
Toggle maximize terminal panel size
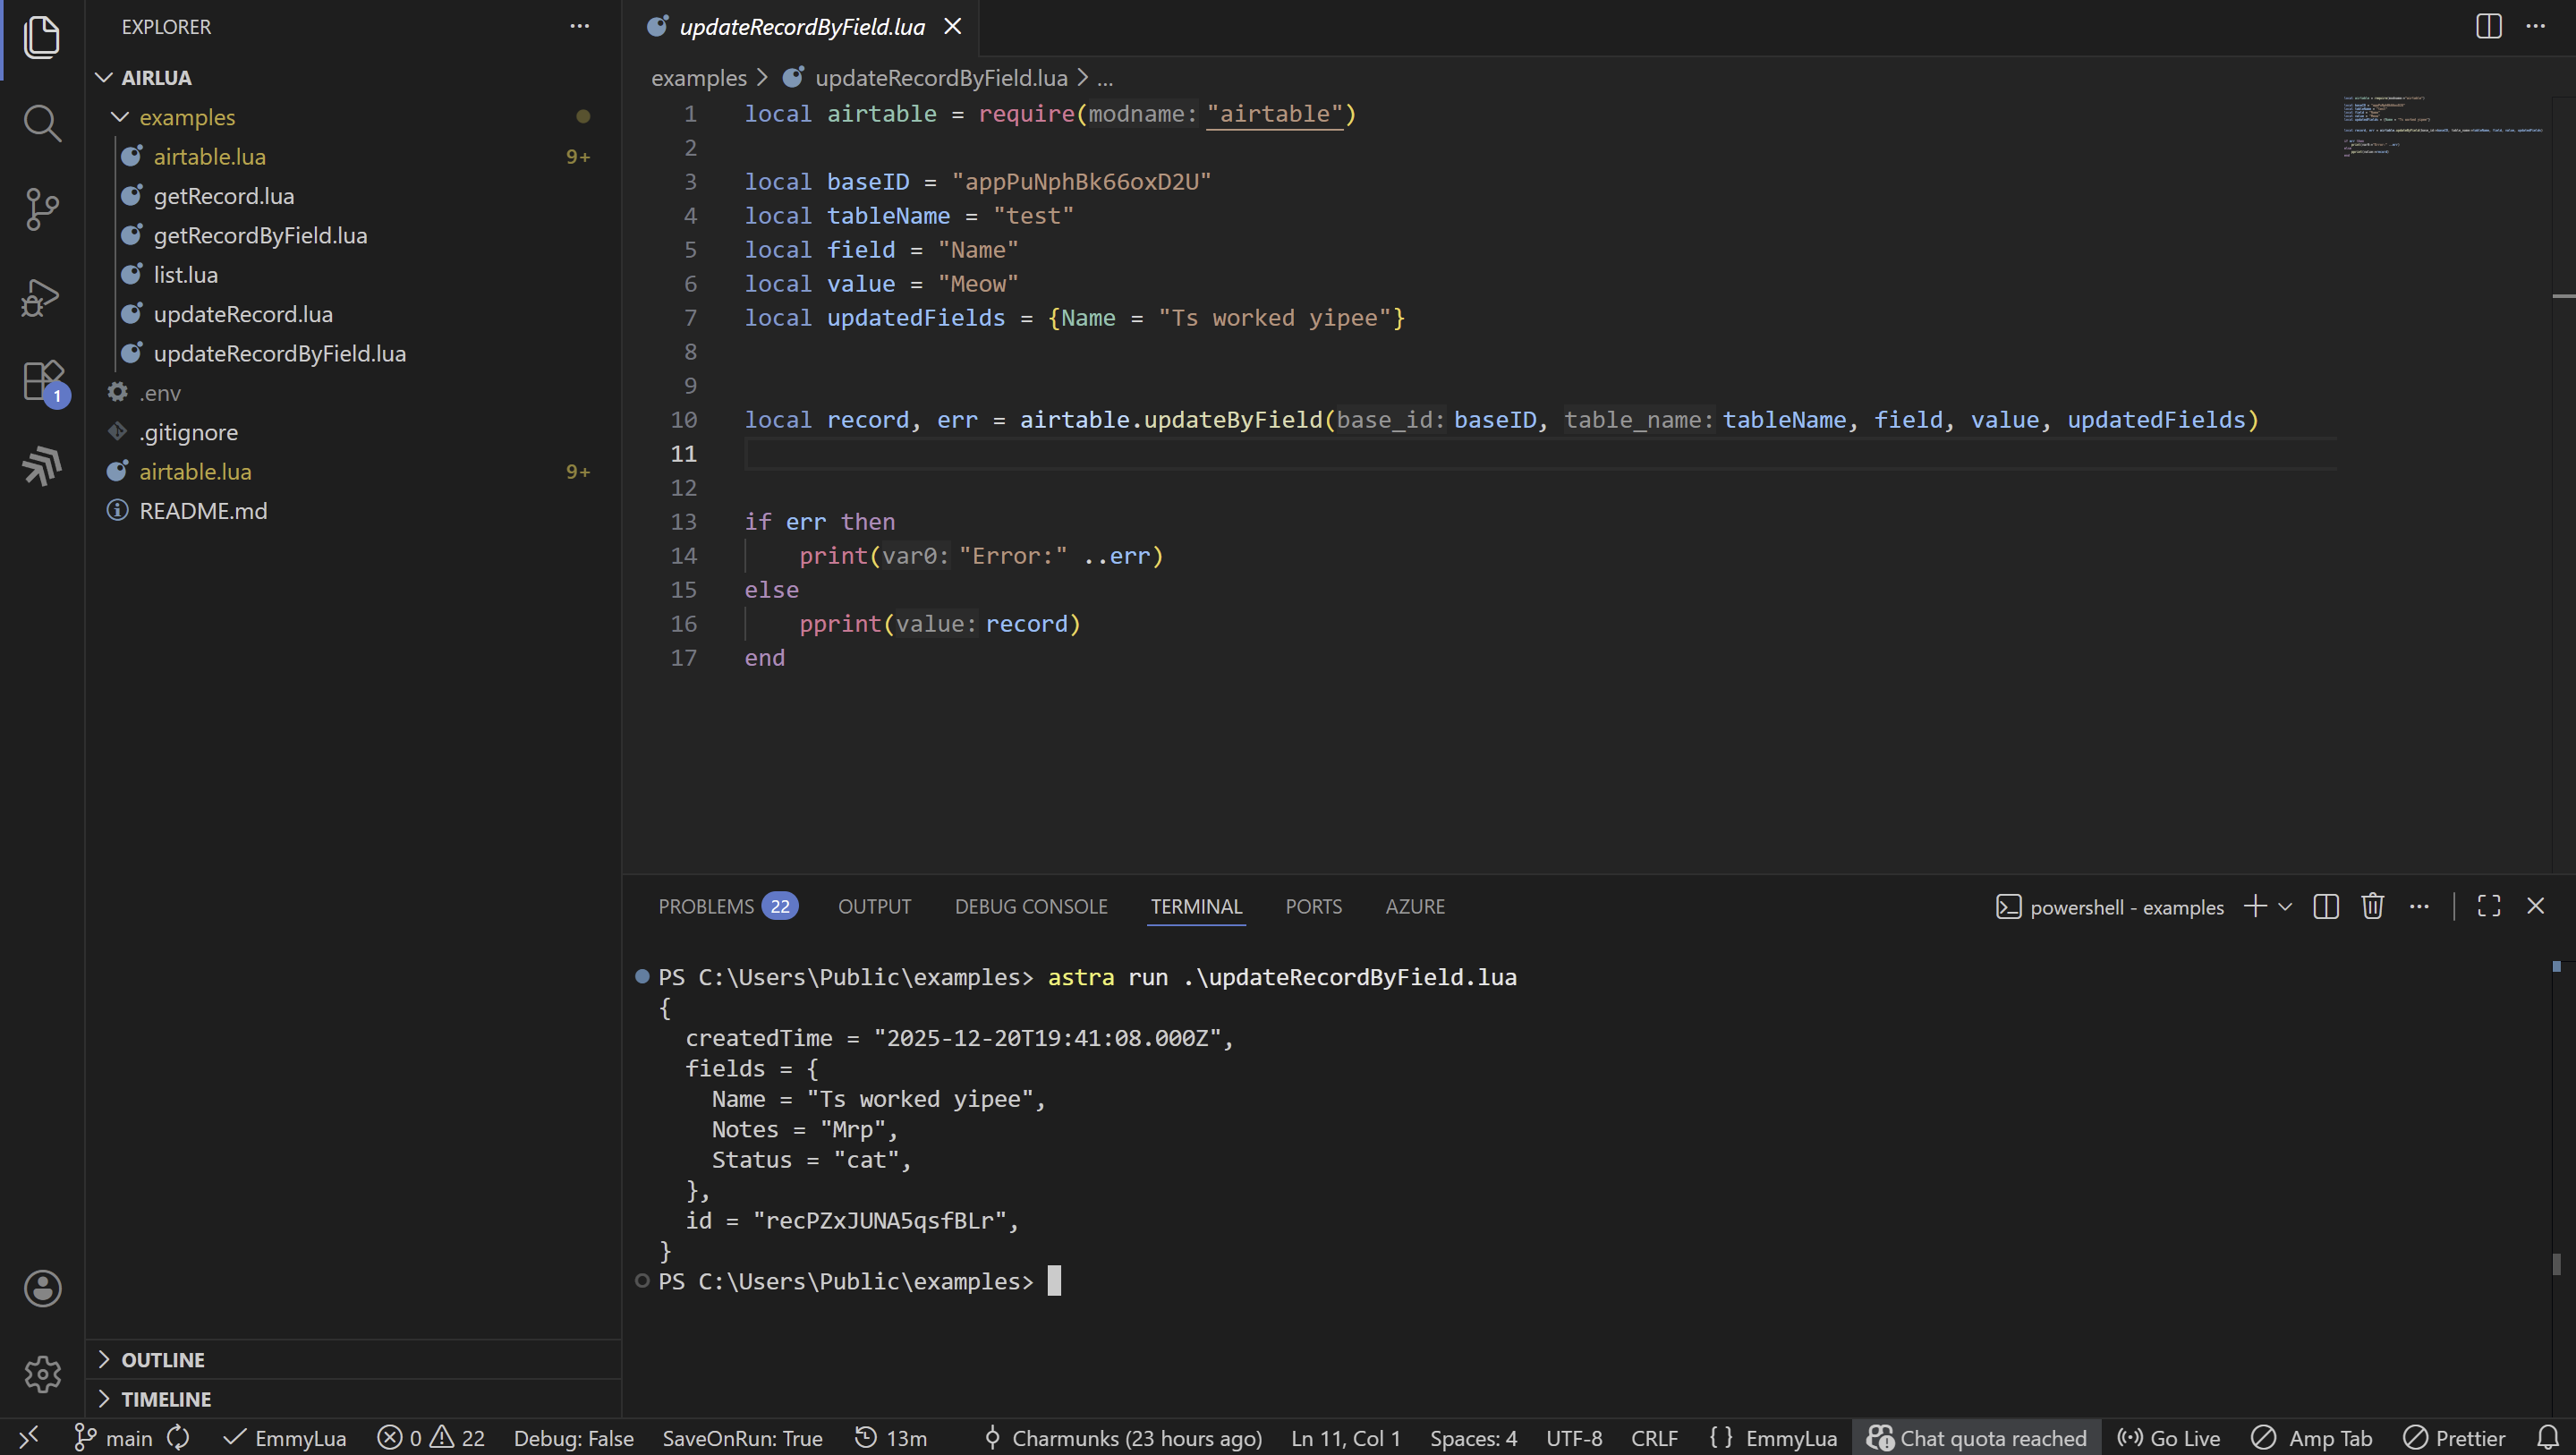coord(2488,907)
